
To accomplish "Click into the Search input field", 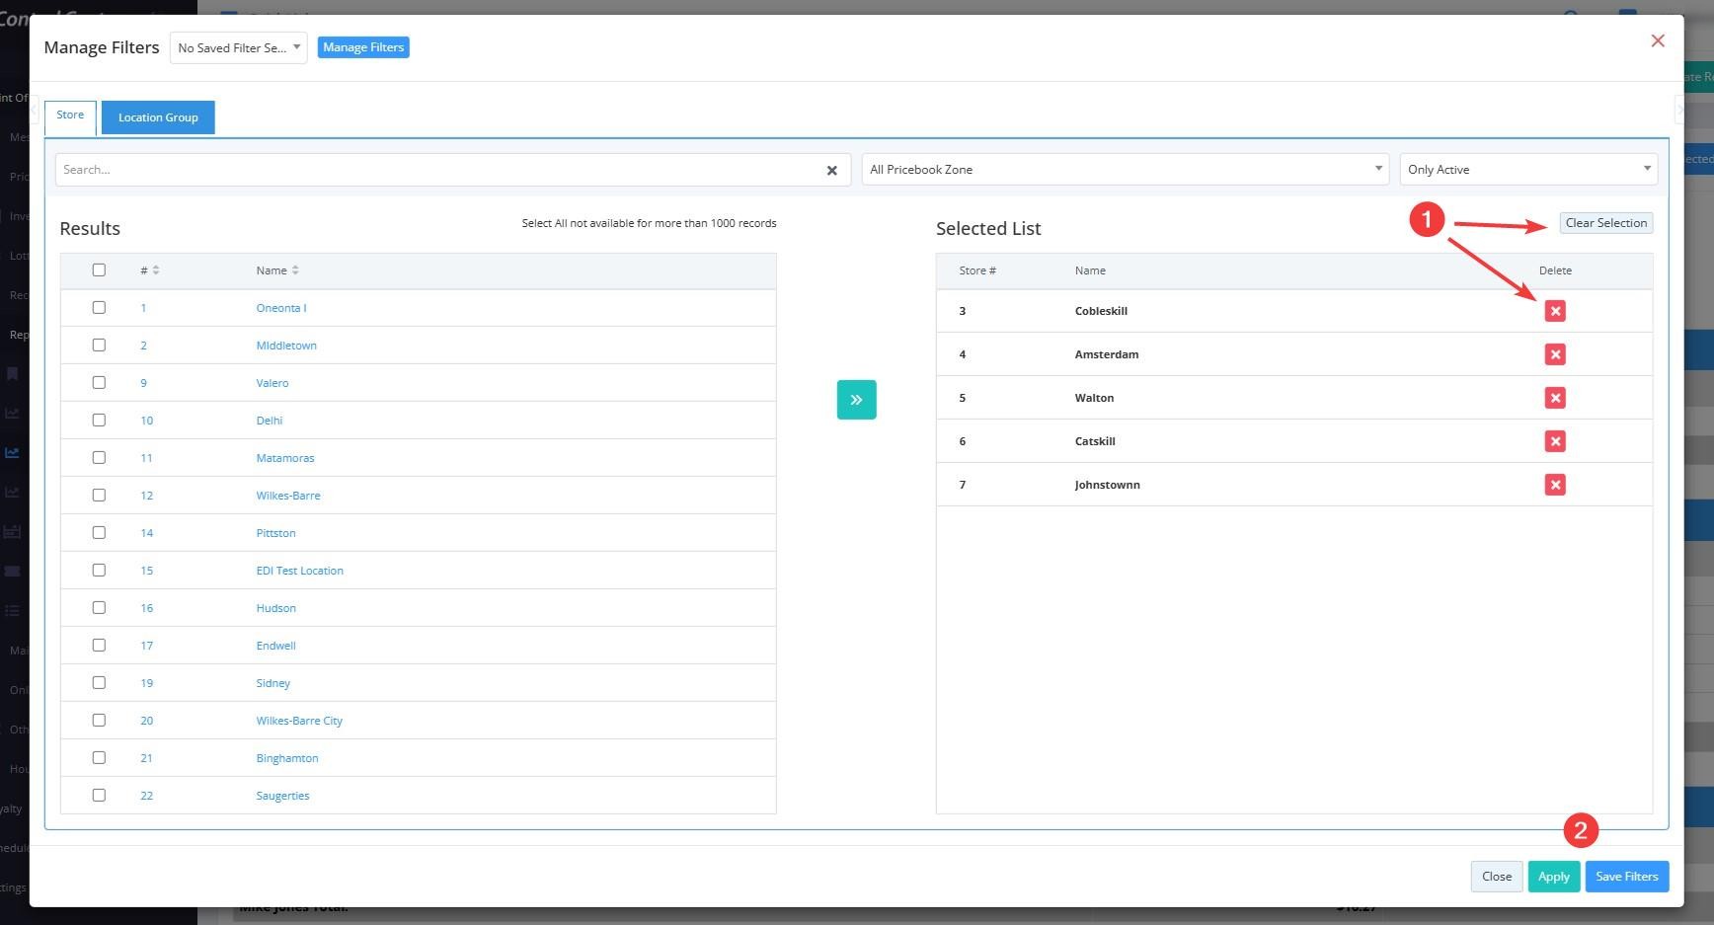I will coord(434,170).
